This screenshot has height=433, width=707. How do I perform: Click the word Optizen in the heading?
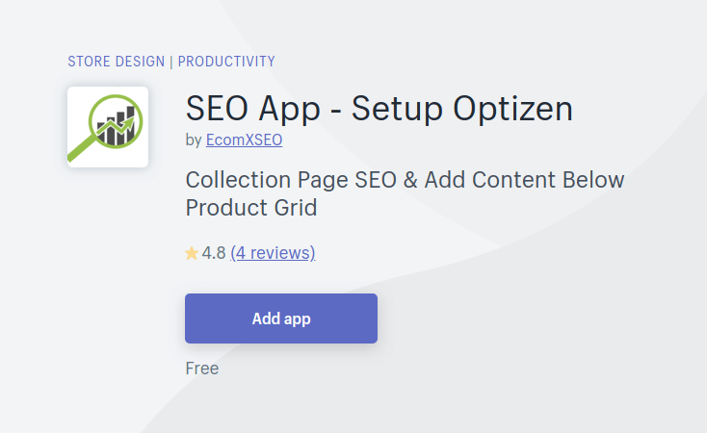tap(512, 109)
